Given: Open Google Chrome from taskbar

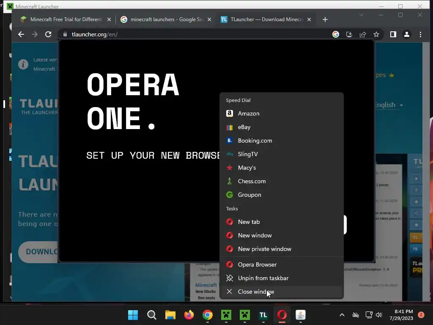Looking at the screenshot, I should pyautogui.click(x=208, y=315).
